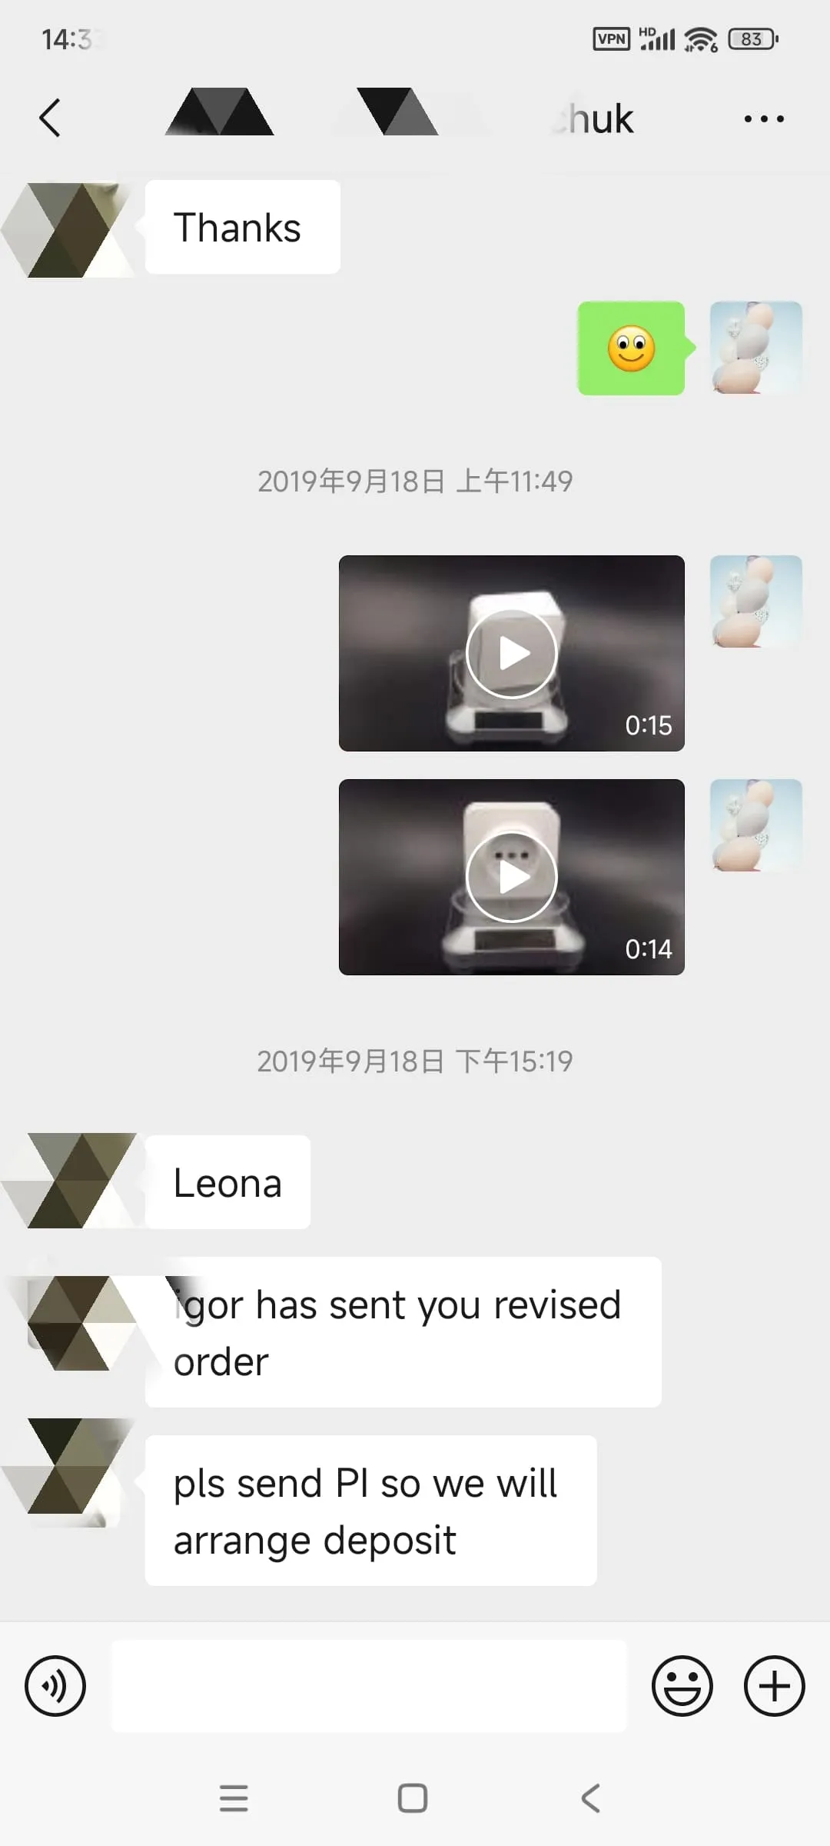Tap the Android system back chevron
Image resolution: width=830 pixels, height=1846 pixels.
click(590, 1798)
